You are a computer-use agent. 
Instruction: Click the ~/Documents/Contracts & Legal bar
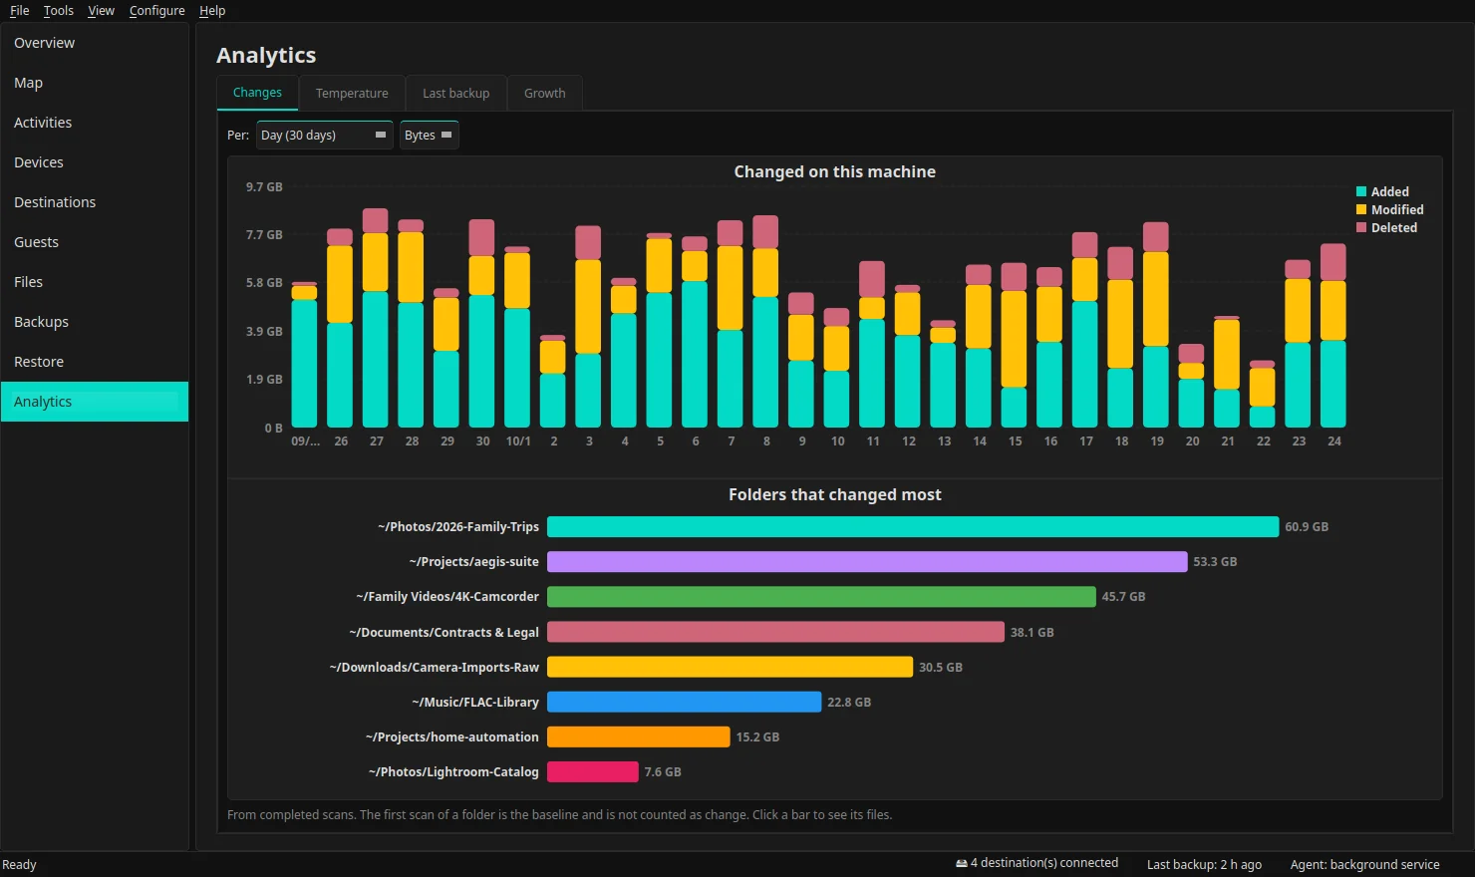pyautogui.click(x=775, y=632)
